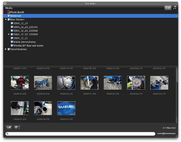Click the Media header label
Viewport: 181px width, 142px height.
coord(9,8)
